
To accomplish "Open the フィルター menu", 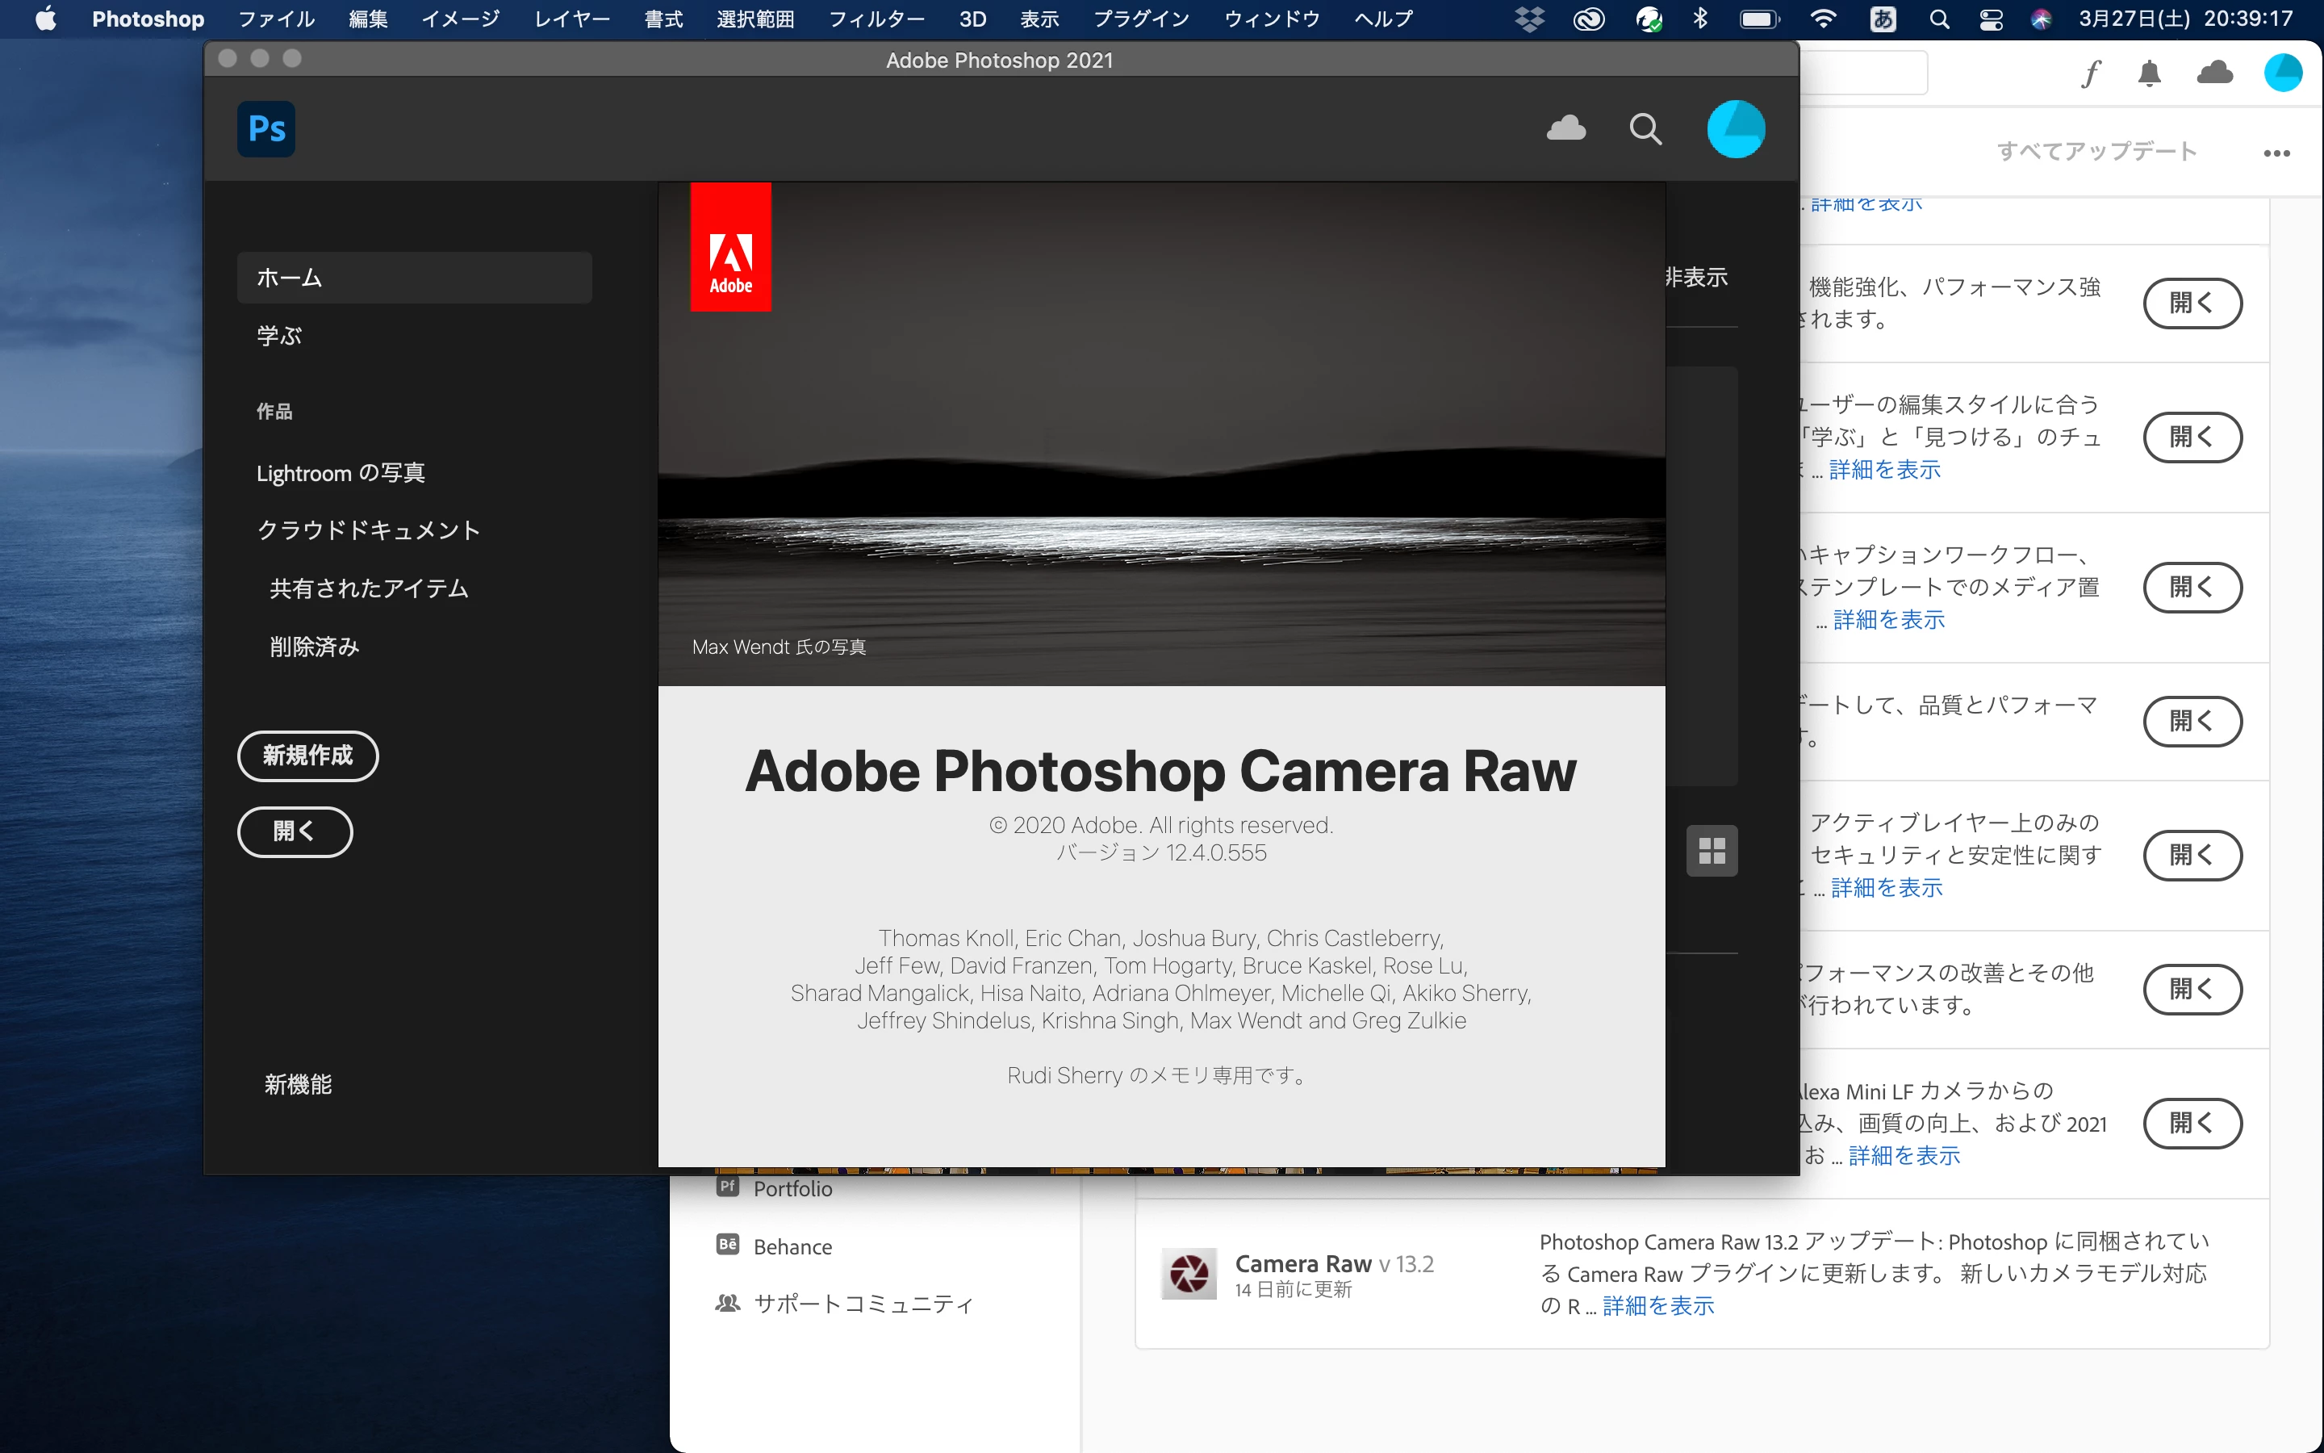I will pyautogui.click(x=876, y=19).
